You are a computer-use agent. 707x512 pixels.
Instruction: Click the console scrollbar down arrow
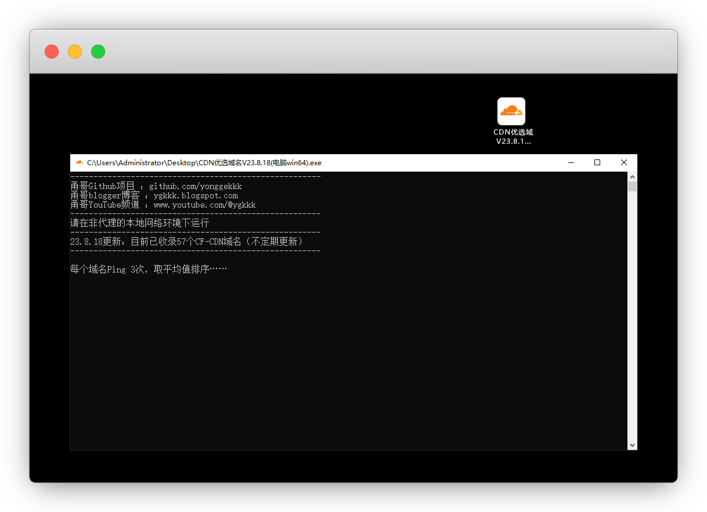pos(632,445)
